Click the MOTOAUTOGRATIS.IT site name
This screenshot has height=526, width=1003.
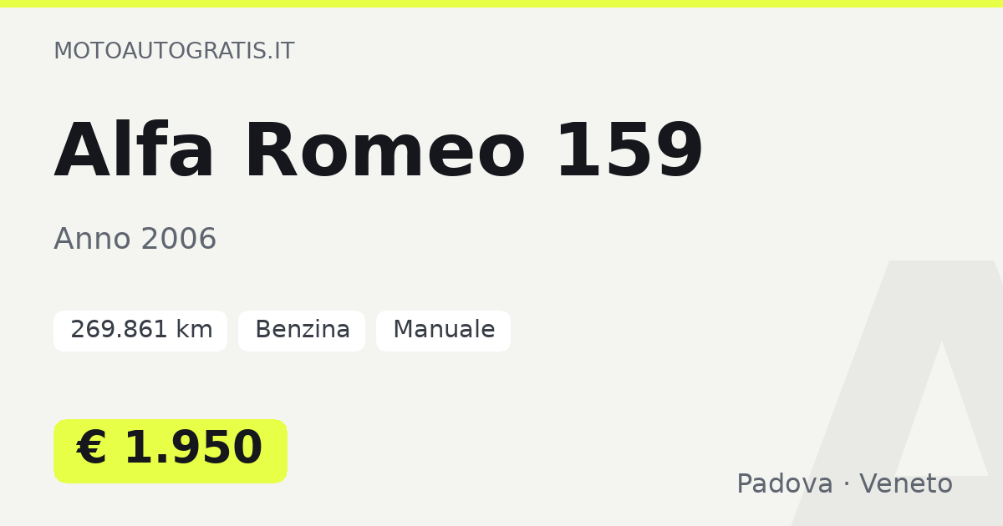(x=174, y=51)
